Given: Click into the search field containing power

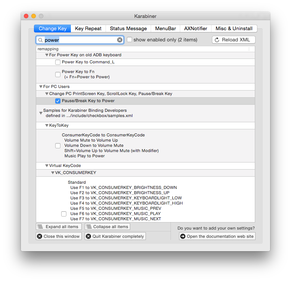Looking at the screenshot, I should [80, 40].
